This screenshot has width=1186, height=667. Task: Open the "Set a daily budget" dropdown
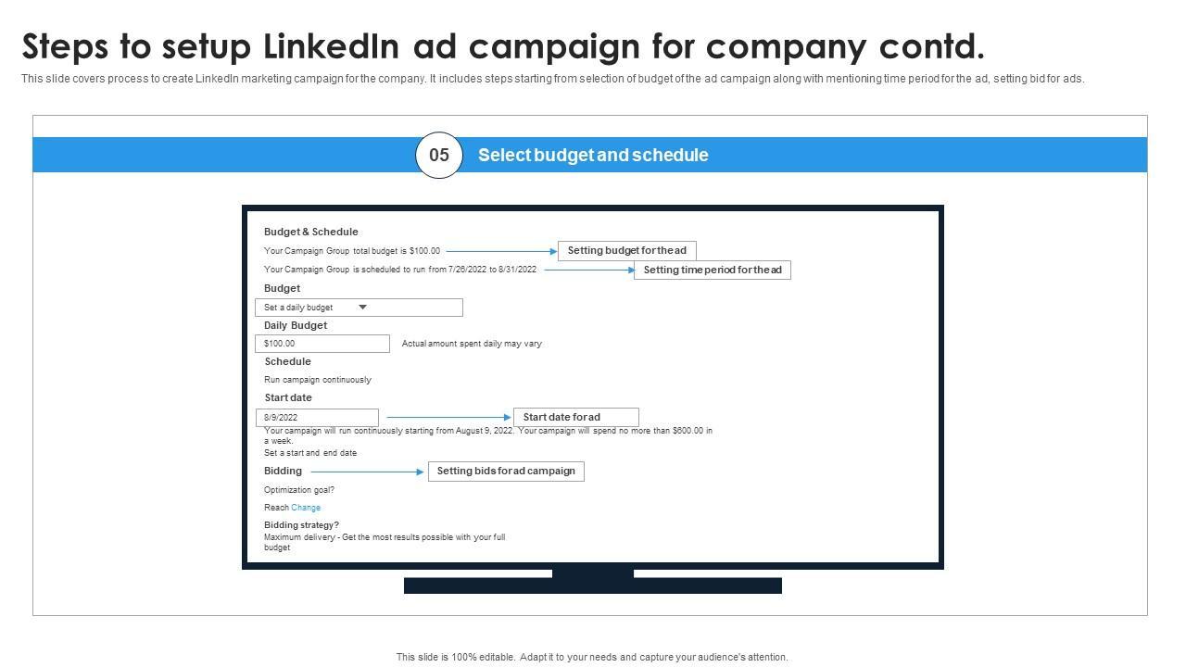358,308
